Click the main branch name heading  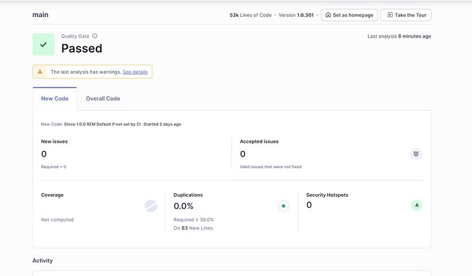pos(41,15)
